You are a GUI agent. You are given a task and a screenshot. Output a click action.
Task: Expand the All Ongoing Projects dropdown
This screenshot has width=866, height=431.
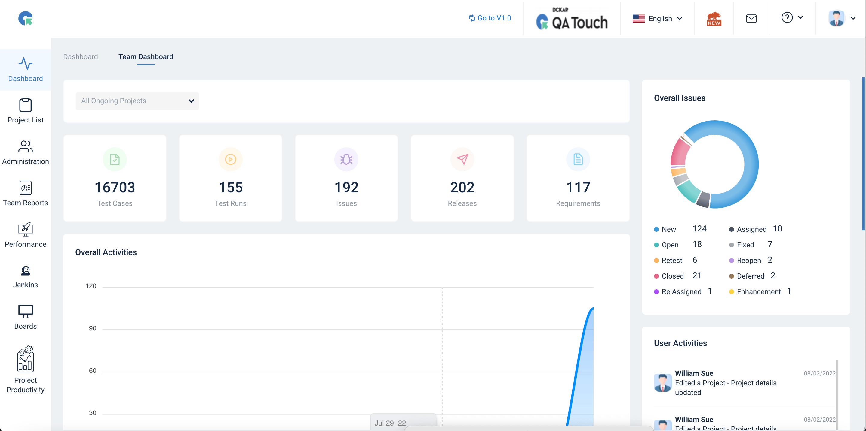tap(137, 101)
